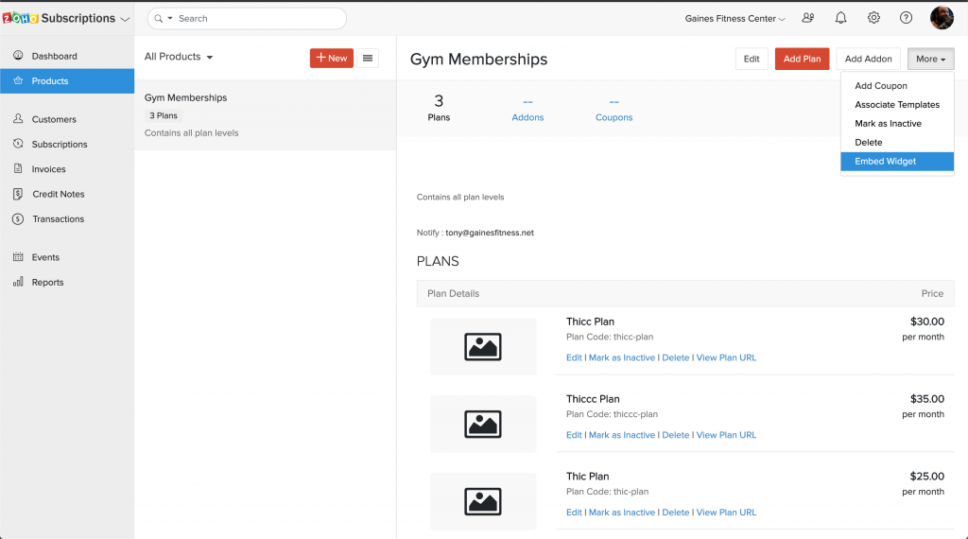Expand the All Products filter dropdown
This screenshot has width=968, height=539.
[x=179, y=57]
